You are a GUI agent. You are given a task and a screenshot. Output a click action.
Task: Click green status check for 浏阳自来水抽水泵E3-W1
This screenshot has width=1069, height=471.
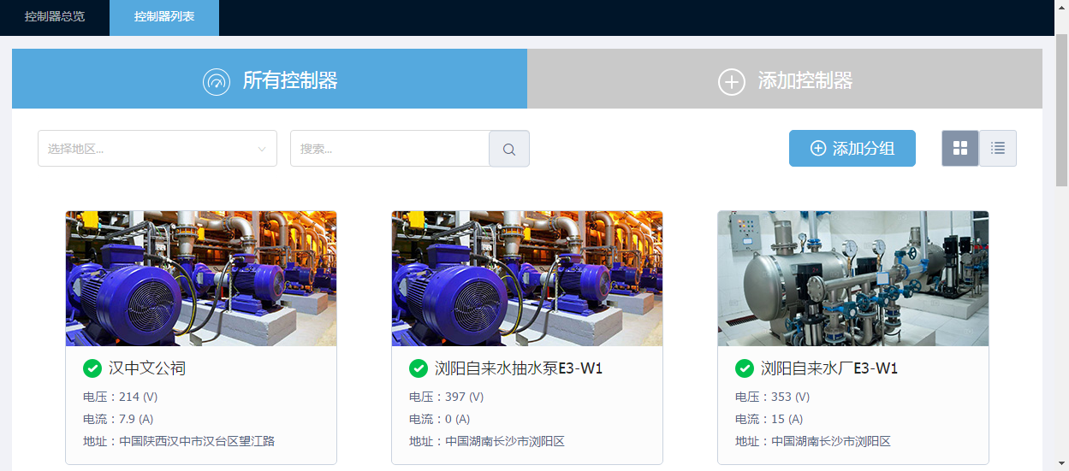(x=419, y=368)
